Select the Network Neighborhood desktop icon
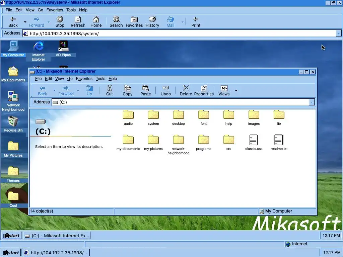343x257 pixels. pyautogui.click(x=13, y=101)
